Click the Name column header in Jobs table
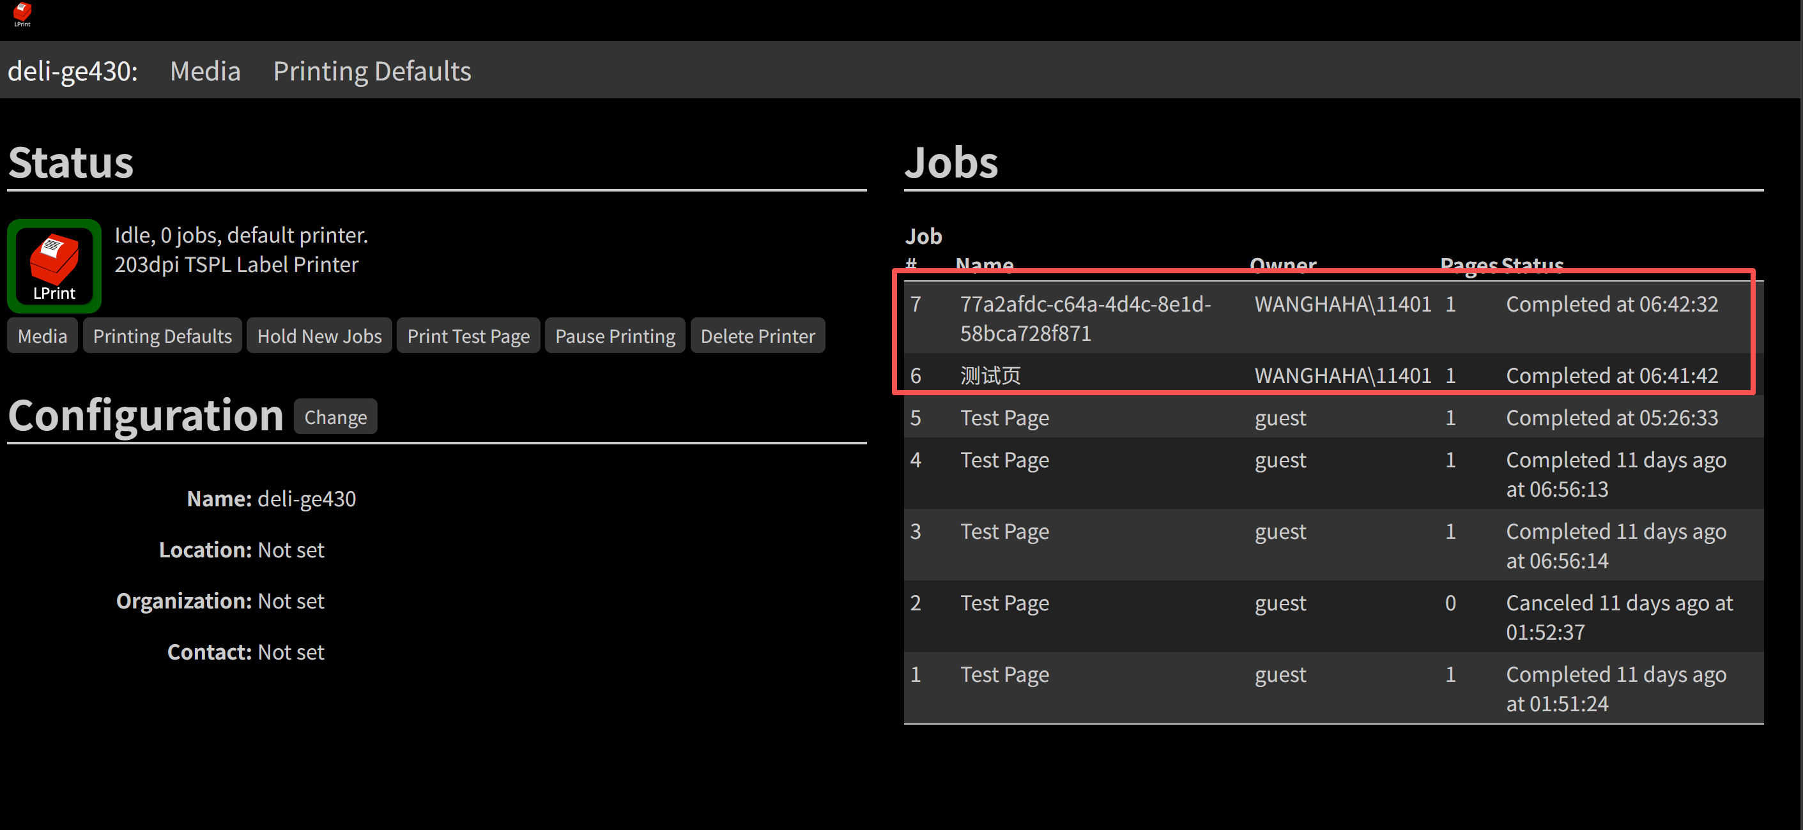 click(x=984, y=264)
